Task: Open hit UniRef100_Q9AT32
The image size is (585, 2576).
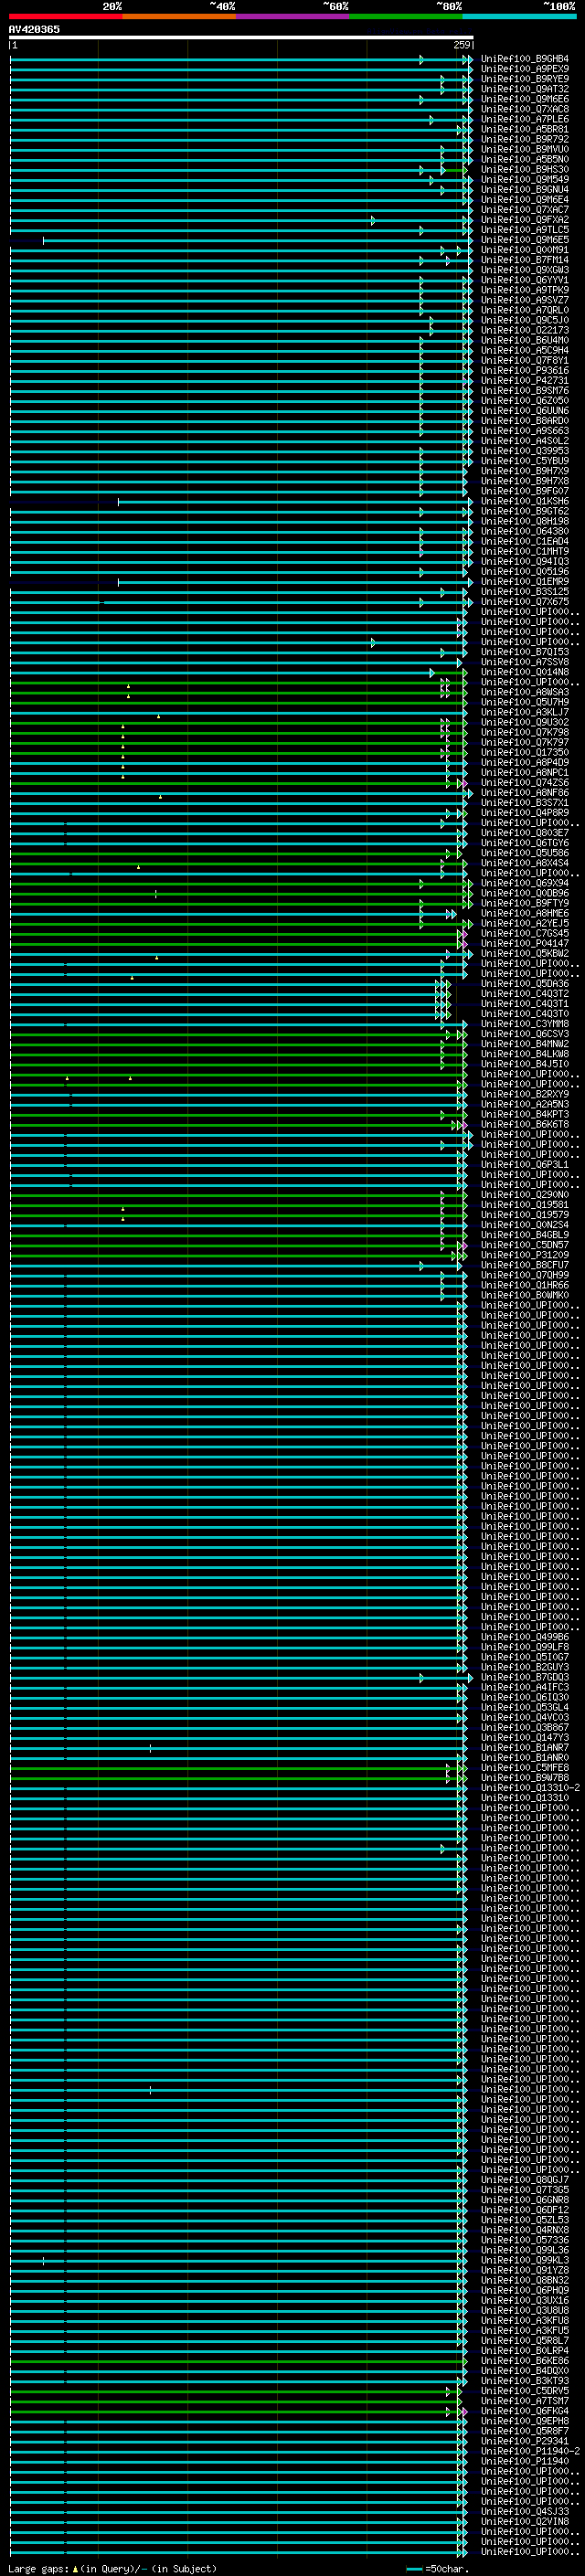Action: tap(525, 89)
